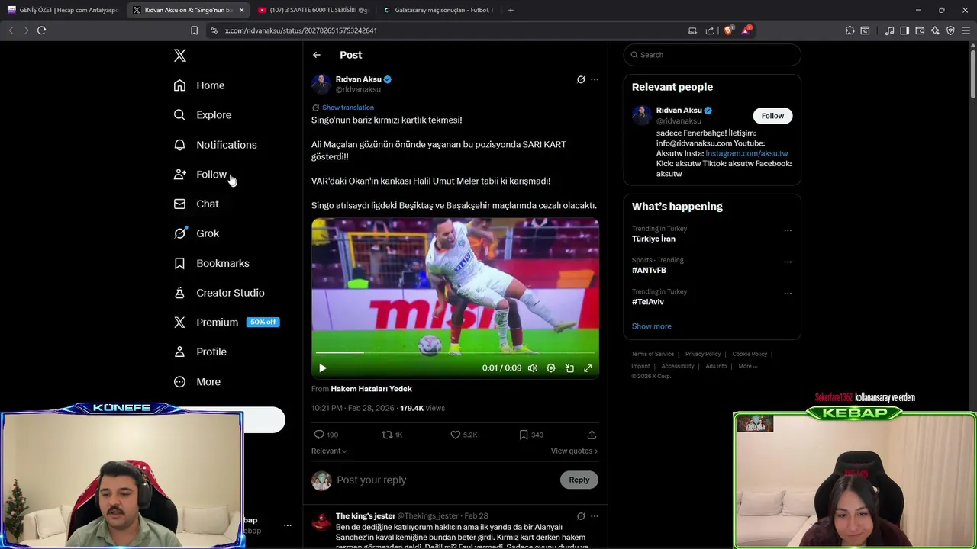Switch to the GENİŞ ÖZET browser tab

[x=63, y=10]
